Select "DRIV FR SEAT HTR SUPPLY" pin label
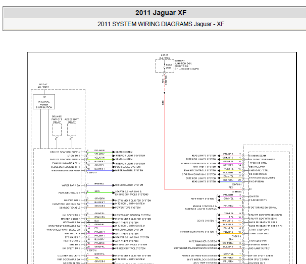 click(x=65, y=152)
